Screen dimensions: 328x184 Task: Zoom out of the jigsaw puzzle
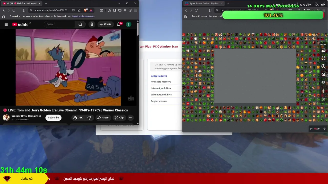[323, 75]
